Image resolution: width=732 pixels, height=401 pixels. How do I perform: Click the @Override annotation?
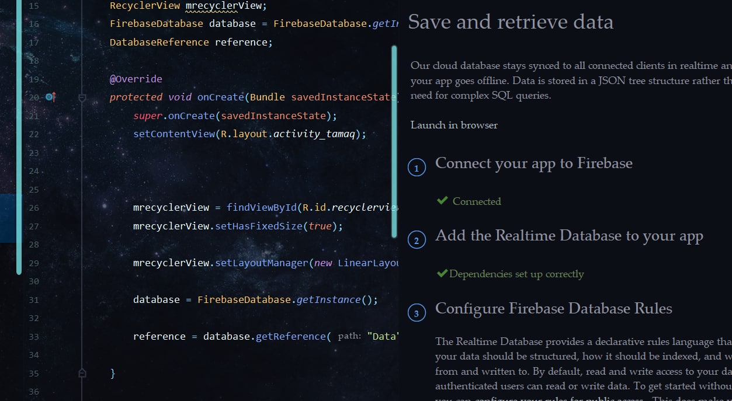pos(136,79)
